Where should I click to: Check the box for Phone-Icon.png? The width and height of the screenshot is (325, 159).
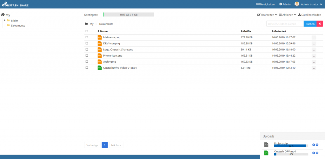(x=87, y=55)
